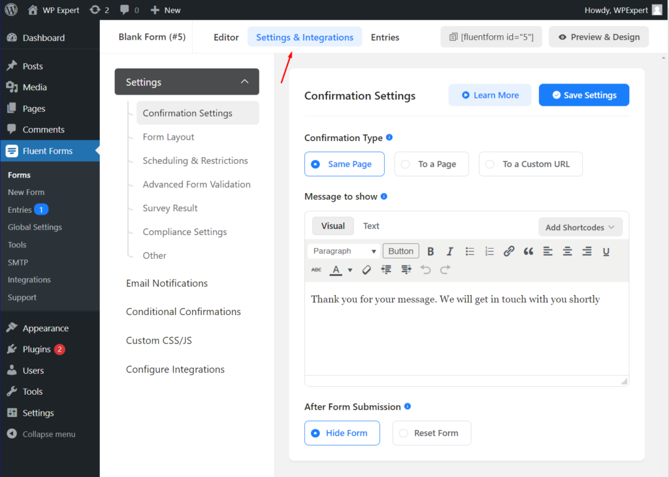Open Conditional Confirmations settings
Image resolution: width=669 pixels, height=477 pixels.
[184, 312]
